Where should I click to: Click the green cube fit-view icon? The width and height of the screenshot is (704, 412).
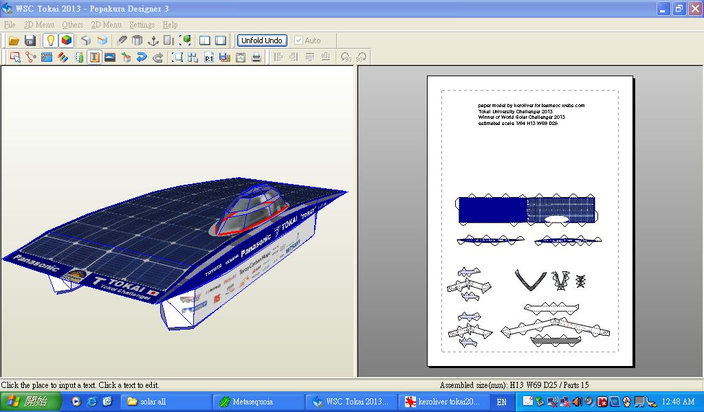[185, 41]
